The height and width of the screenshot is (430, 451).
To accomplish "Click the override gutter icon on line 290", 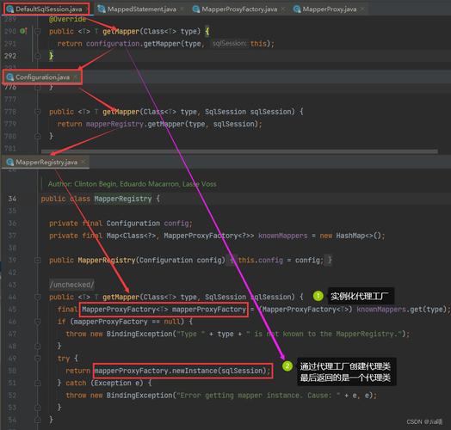I will click(23, 31).
